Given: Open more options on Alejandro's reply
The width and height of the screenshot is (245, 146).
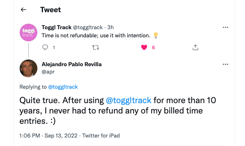Looking at the screenshot, I should 225,64.
